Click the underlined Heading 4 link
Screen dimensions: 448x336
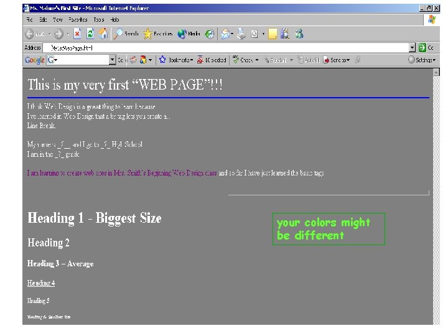point(41,283)
